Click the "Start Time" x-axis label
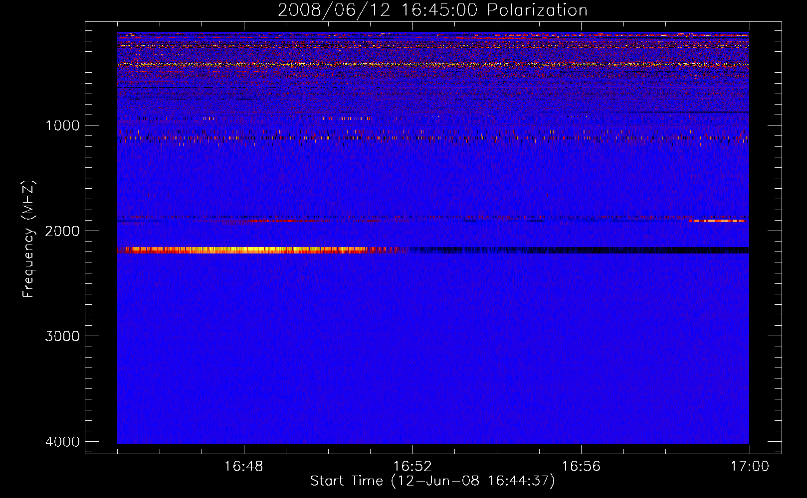The image size is (807, 498). click(347, 481)
